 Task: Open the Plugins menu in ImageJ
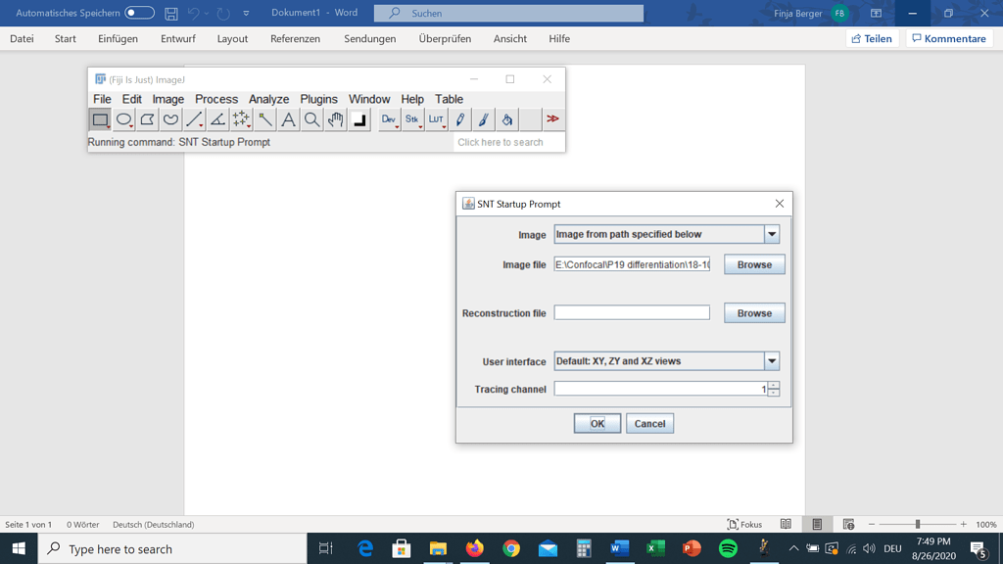tap(318, 99)
